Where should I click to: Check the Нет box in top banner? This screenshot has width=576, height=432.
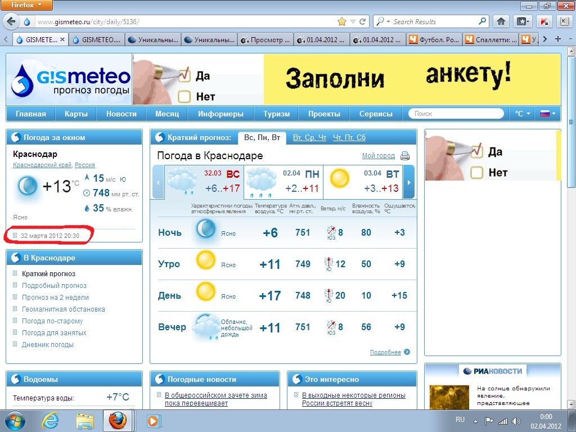184,97
